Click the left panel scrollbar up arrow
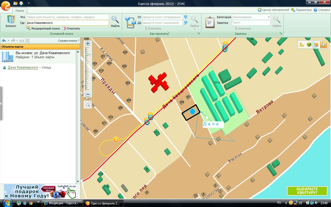The width and height of the screenshot is (331, 207). (x=78, y=51)
